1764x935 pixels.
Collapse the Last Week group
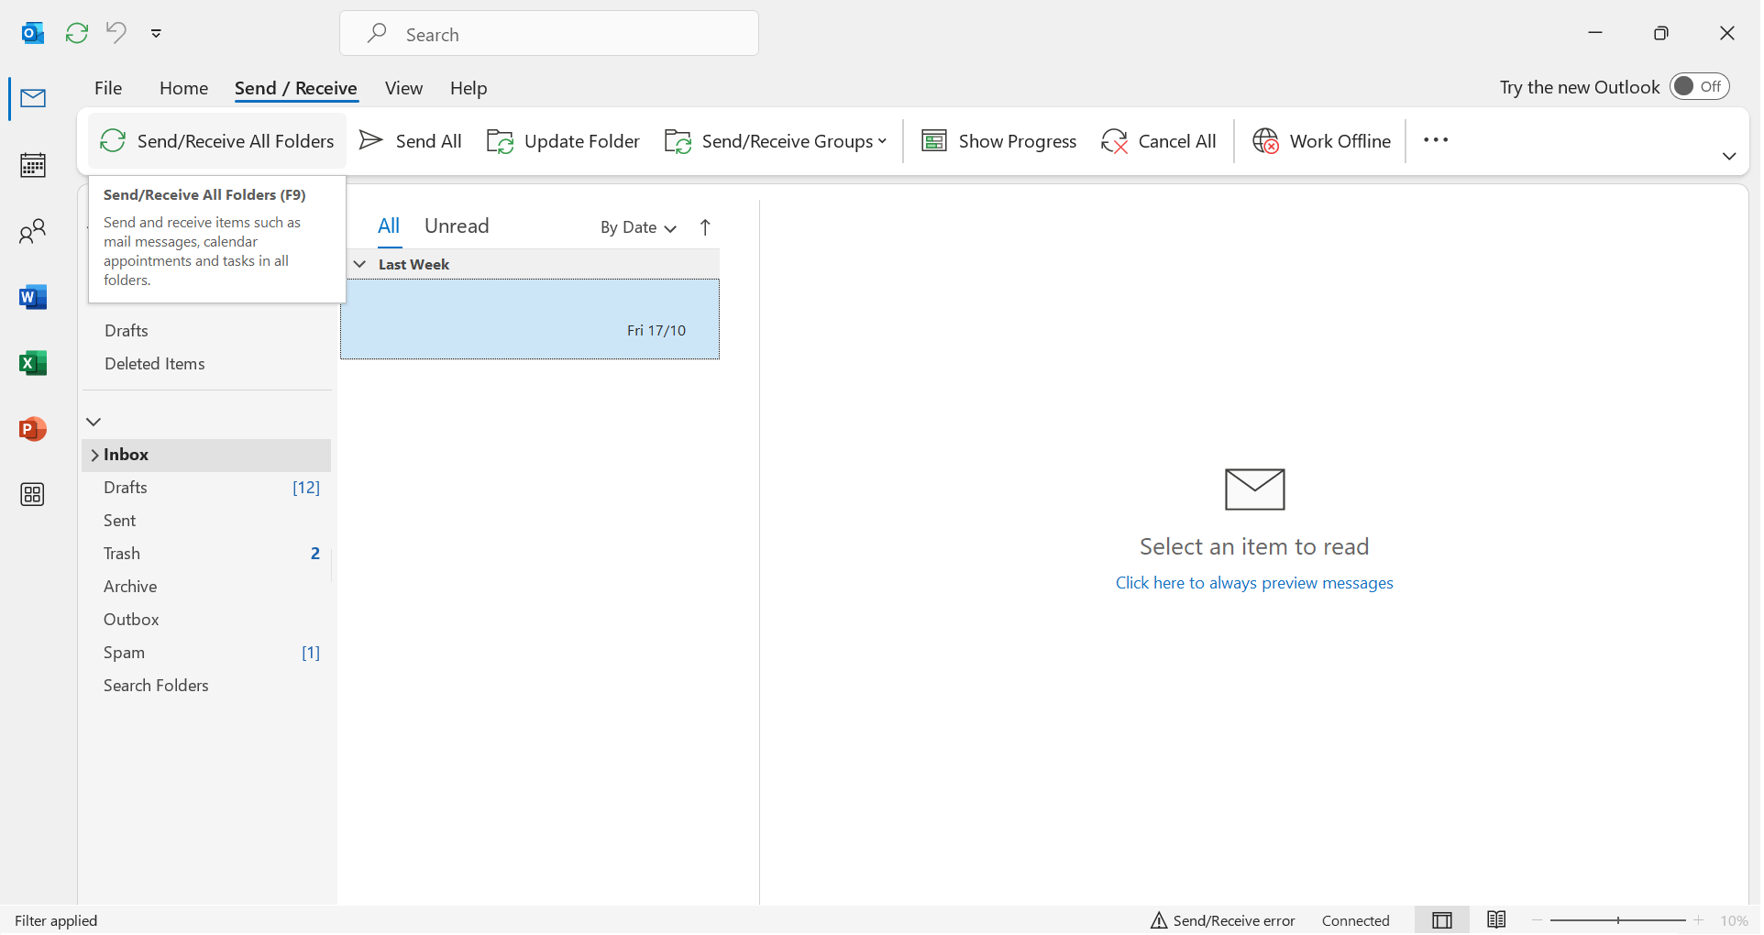click(360, 264)
